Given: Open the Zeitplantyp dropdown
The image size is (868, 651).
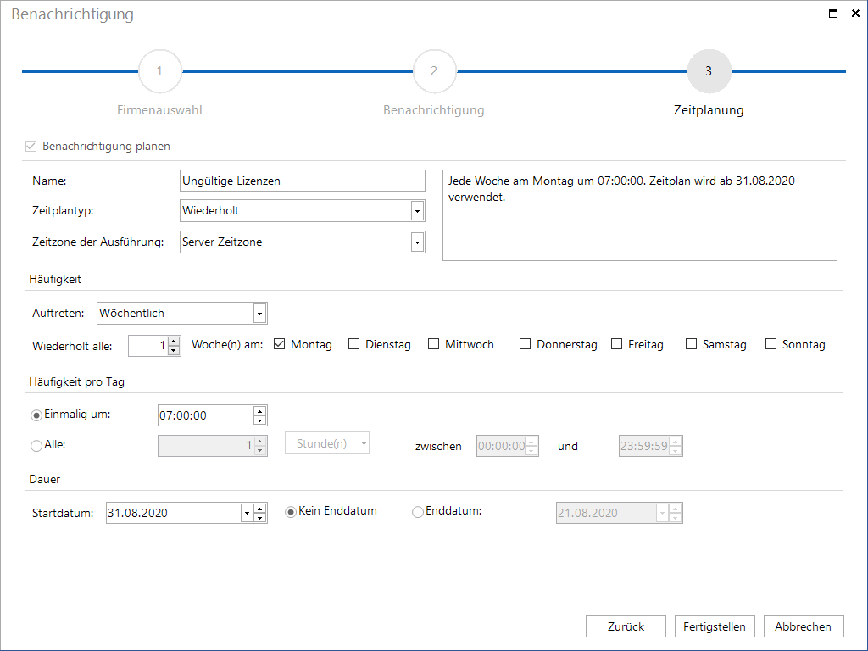Looking at the screenshot, I should pos(417,211).
